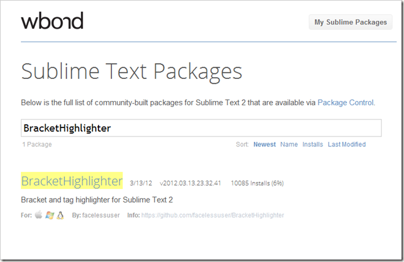The image size is (404, 262).
Task: Click the wbond site logo
Action: [x=52, y=21]
